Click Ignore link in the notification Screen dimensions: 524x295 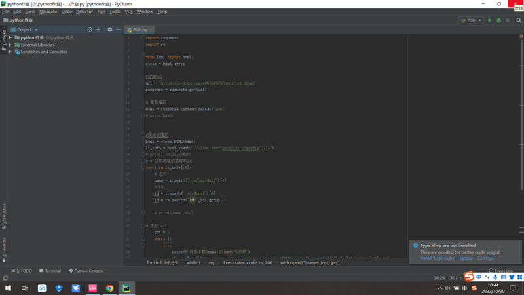[466, 258]
